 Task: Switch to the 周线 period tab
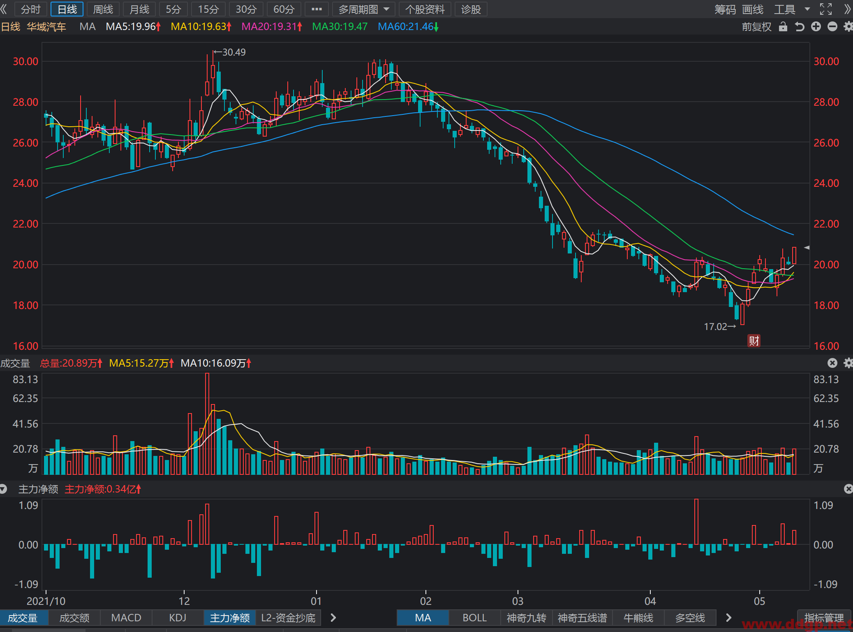103,9
